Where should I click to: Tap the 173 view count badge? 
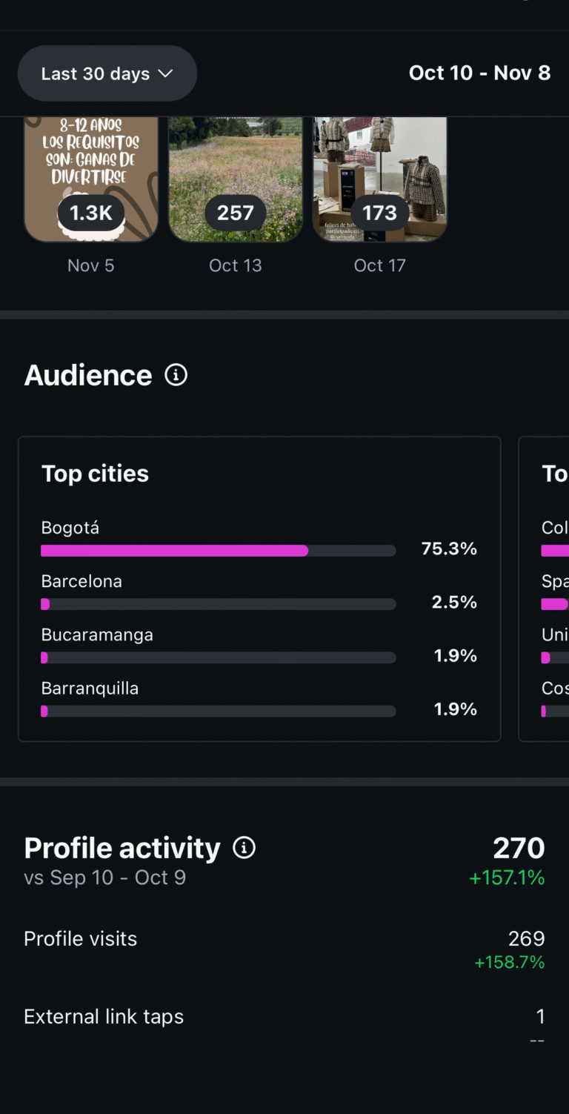point(380,213)
